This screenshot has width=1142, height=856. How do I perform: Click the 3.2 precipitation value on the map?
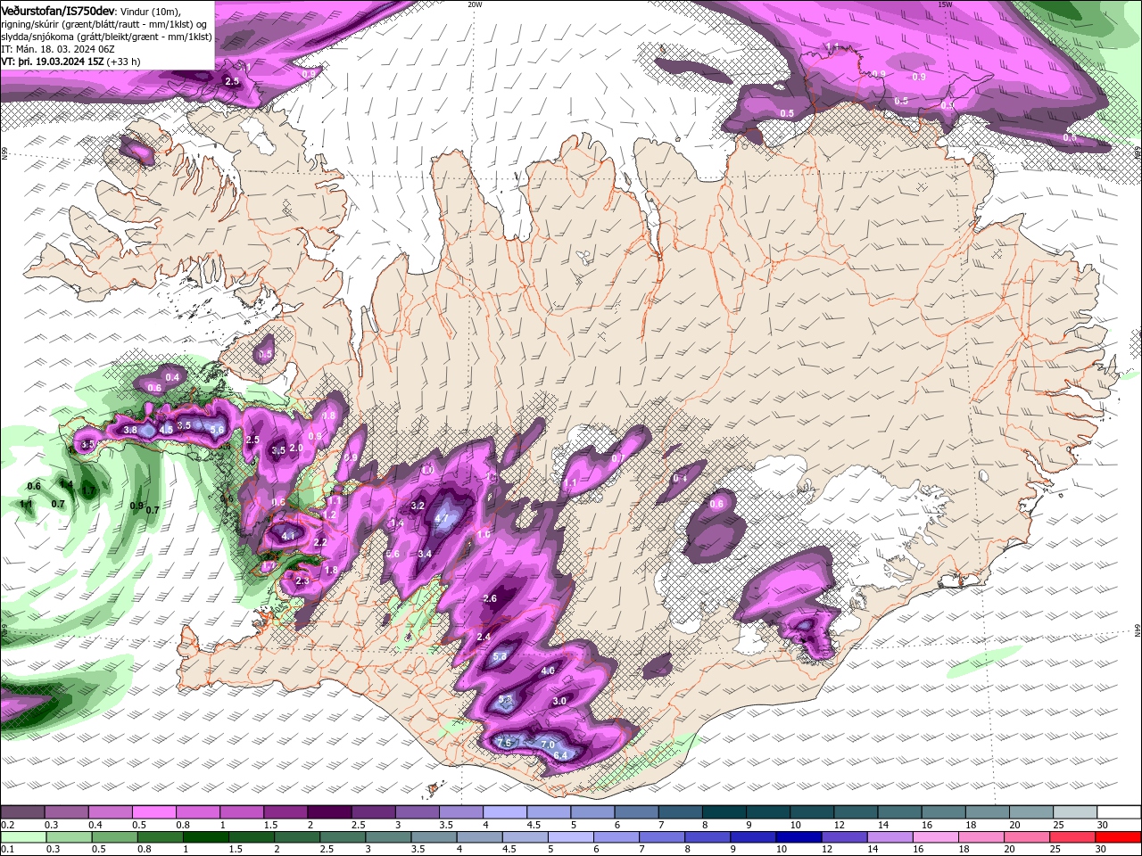418,506
